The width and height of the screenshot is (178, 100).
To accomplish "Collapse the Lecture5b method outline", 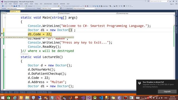I will coord(5,57).
